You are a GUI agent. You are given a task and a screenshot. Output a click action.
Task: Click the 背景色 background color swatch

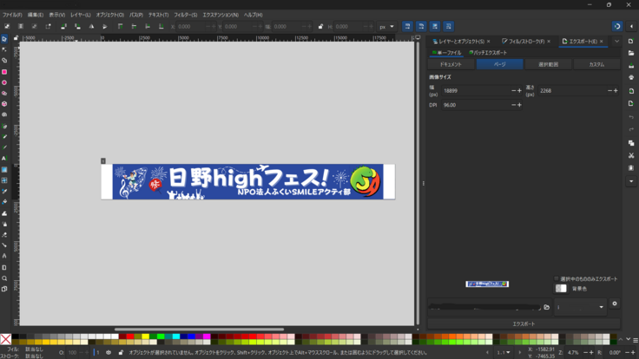[x=561, y=288]
